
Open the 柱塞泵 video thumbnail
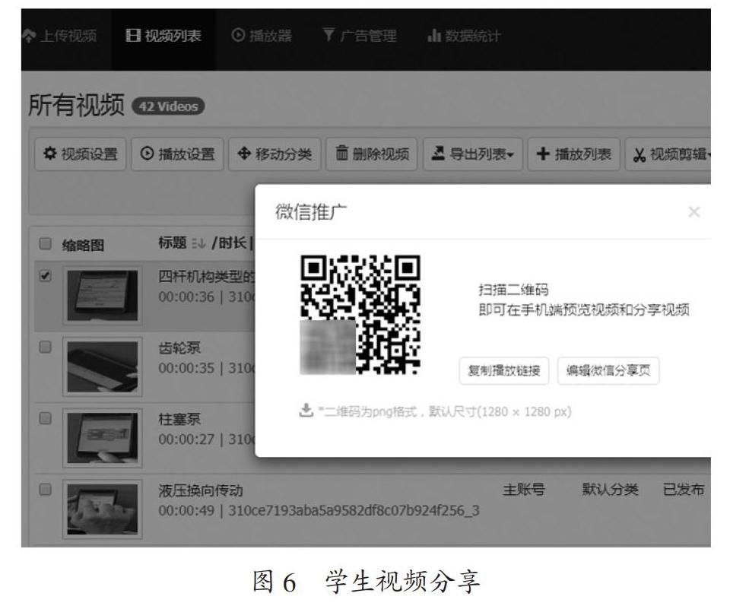click(103, 438)
